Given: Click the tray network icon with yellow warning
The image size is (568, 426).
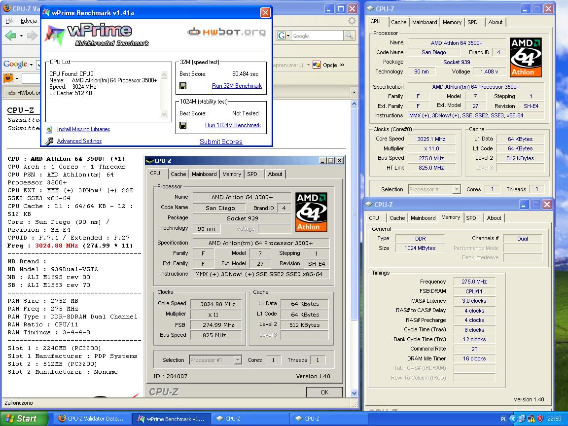Looking at the screenshot, I should (531, 419).
